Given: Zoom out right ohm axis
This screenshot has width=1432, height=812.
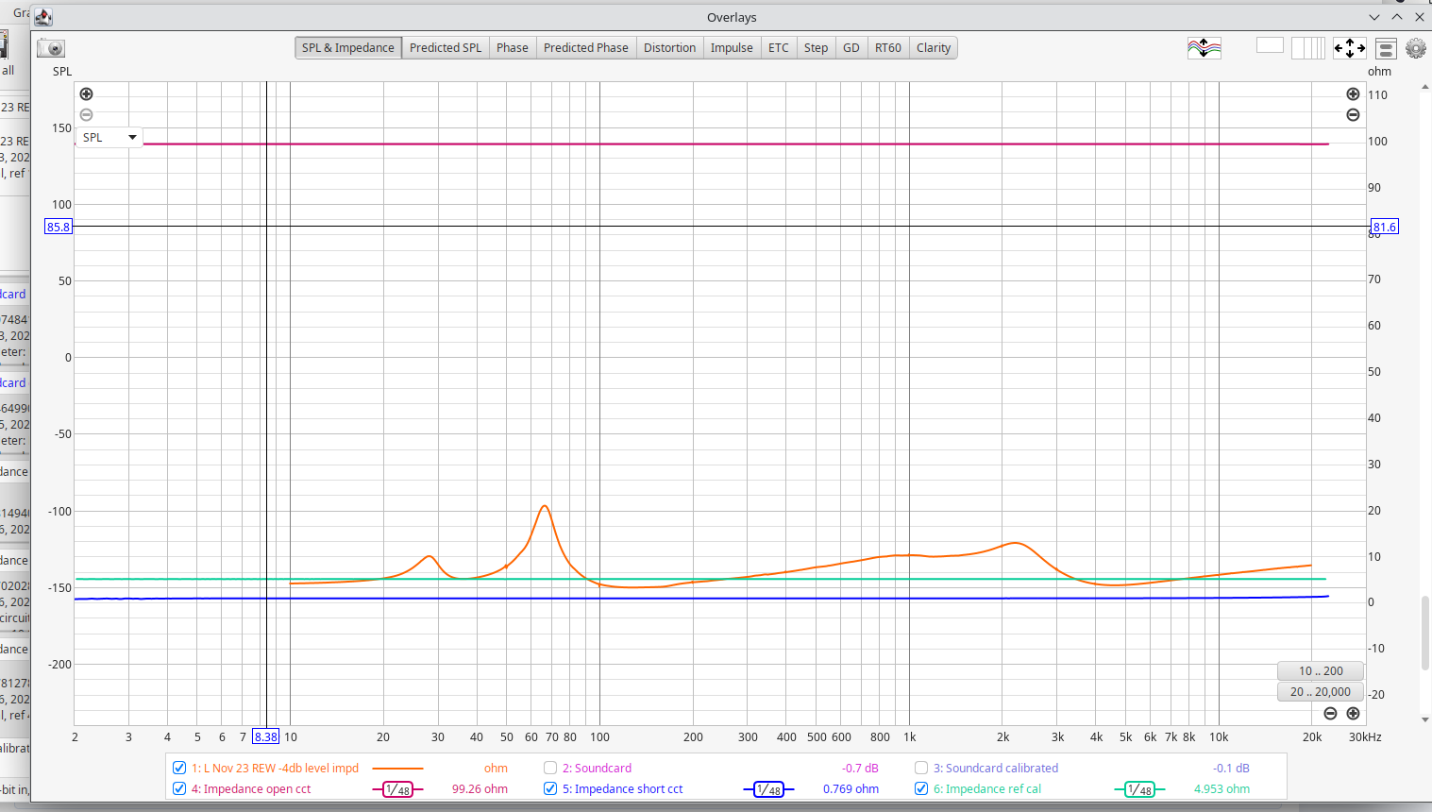Looking at the screenshot, I should coord(1353,114).
